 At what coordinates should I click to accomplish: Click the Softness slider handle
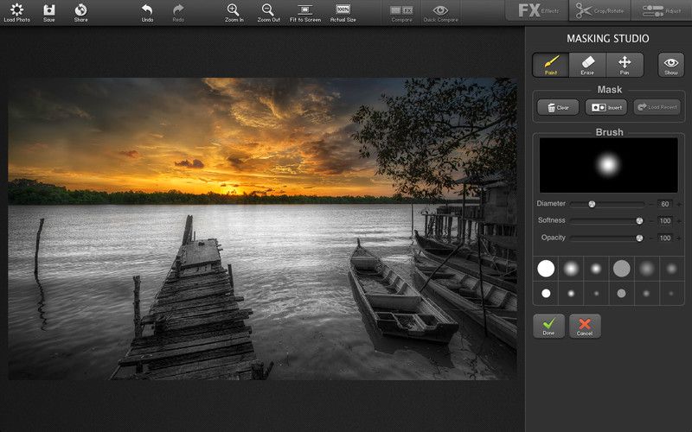click(639, 221)
